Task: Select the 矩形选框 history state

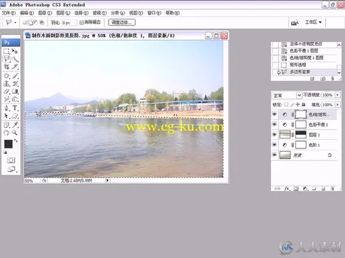Action: point(305,65)
